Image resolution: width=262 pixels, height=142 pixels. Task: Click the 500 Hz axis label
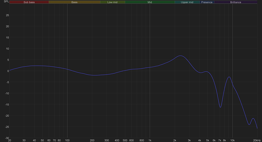125,140
